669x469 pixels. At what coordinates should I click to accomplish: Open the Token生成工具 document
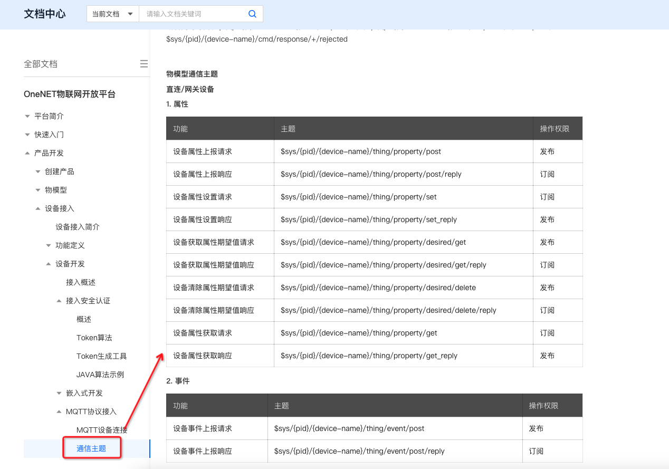(x=102, y=356)
